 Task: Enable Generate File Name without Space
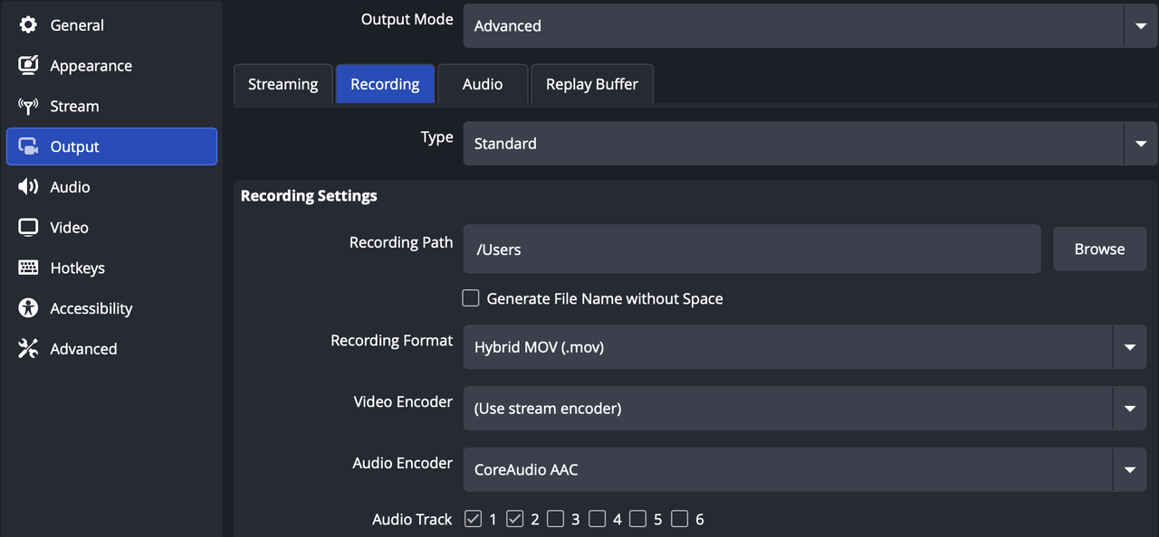471,298
